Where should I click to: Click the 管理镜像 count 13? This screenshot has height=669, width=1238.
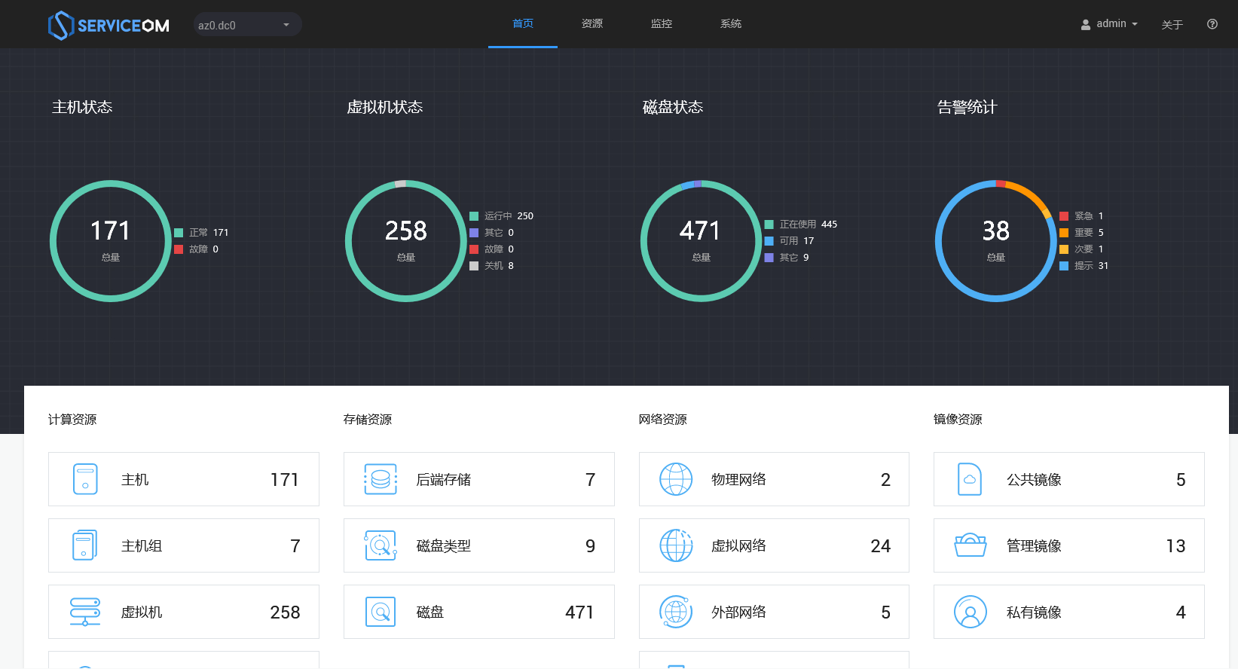[1176, 546]
